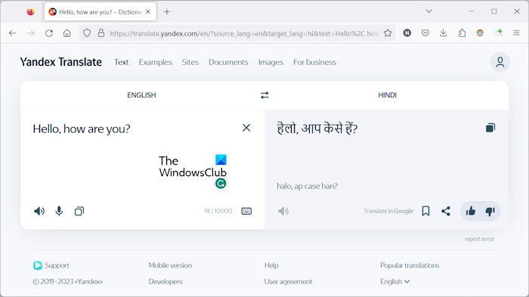This screenshot has height=297, width=529.
Task: Open the Documents translation tab
Action: tap(228, 62)
